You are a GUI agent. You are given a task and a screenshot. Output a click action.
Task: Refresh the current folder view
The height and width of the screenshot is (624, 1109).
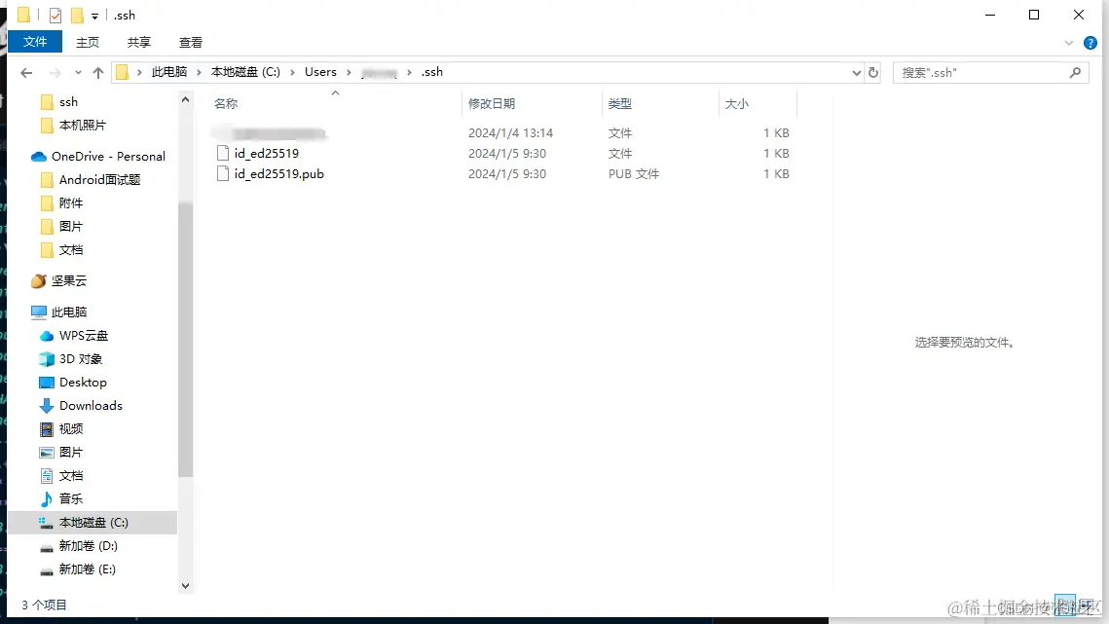(873, 72)
